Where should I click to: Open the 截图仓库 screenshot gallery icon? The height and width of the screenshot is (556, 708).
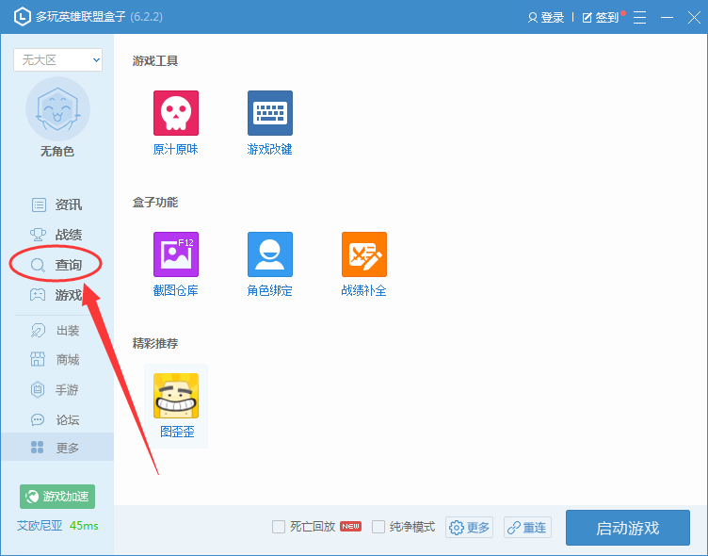point(176,254)
